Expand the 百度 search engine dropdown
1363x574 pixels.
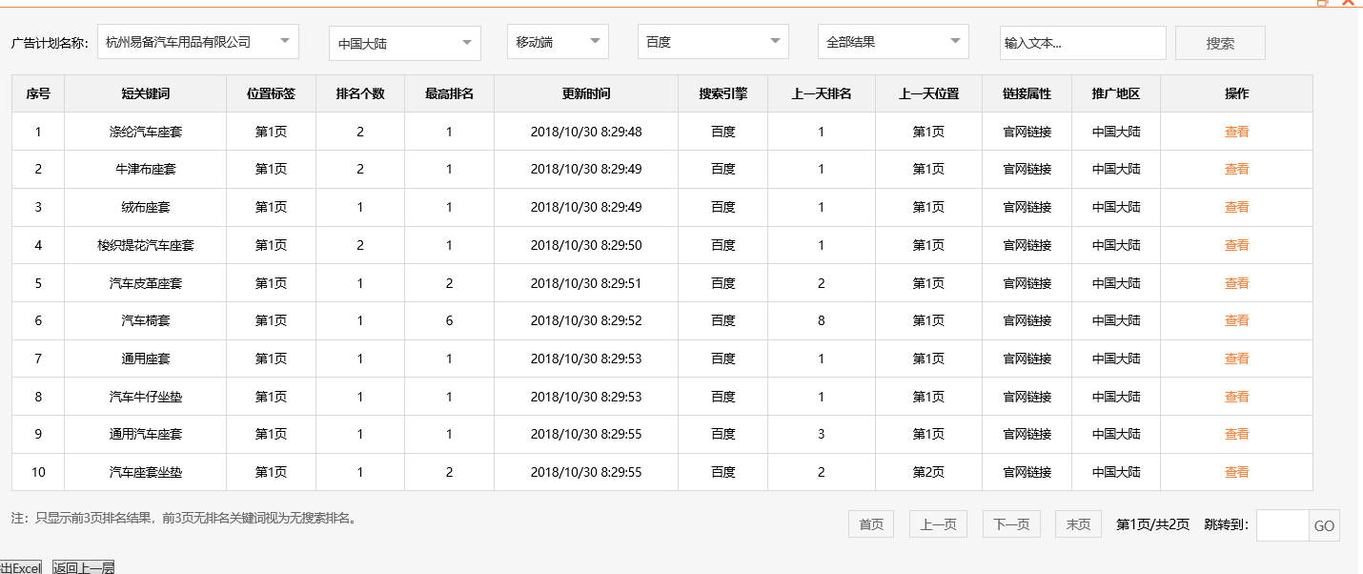(712, 41)
